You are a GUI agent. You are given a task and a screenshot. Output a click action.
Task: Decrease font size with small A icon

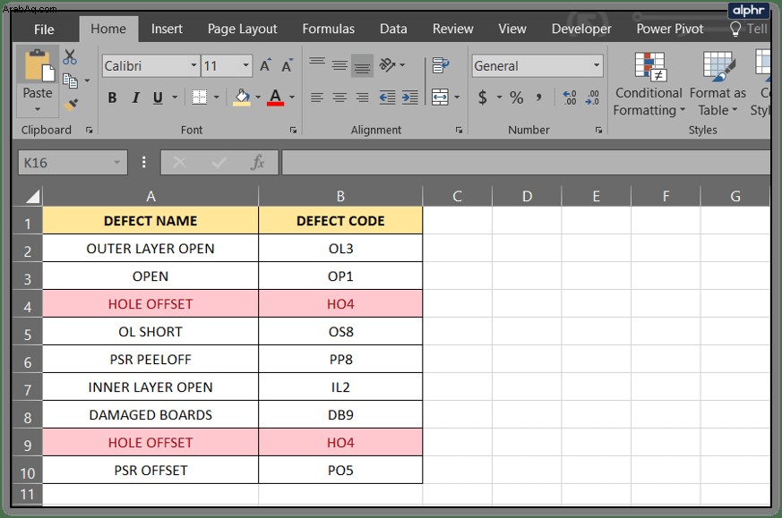coord(287,65)
